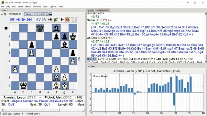The width and height of the screenshot is (207, 116).
Task: Open the Help menu
Action: (61, 6)
